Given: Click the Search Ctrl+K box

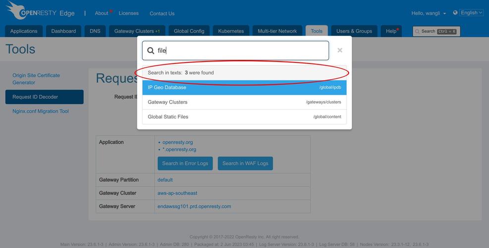Looking at the screenshot, I should click(436, 31).
